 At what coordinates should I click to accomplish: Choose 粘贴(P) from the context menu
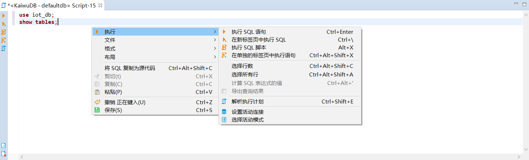(113, 92)
